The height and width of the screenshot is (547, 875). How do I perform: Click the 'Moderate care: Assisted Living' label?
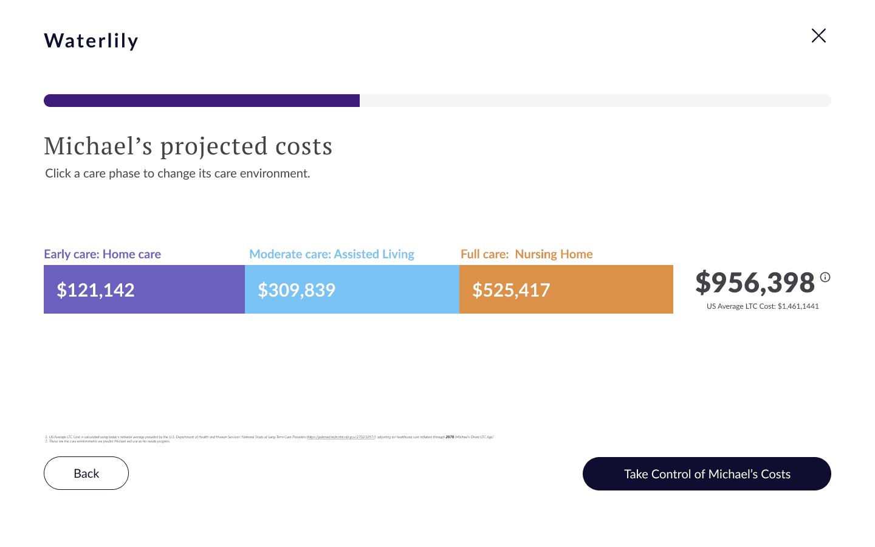click(332, 254)
